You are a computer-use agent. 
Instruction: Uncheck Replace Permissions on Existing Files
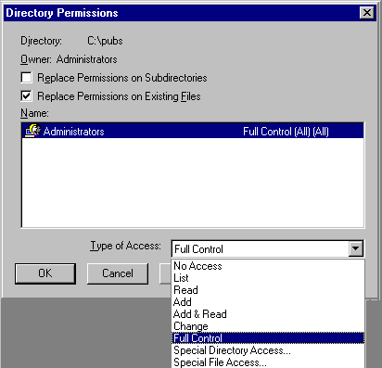click(26, 96)
